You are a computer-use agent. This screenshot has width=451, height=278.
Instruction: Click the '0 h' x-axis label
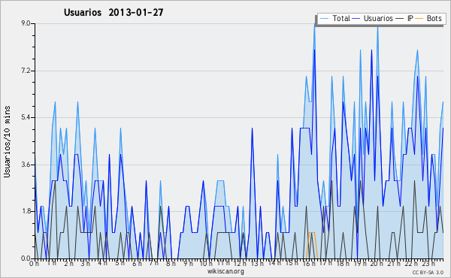[x=34, y=263]
